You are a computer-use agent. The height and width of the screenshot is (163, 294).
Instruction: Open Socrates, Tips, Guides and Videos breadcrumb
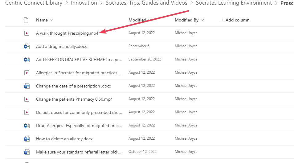[x=146, y=3]
